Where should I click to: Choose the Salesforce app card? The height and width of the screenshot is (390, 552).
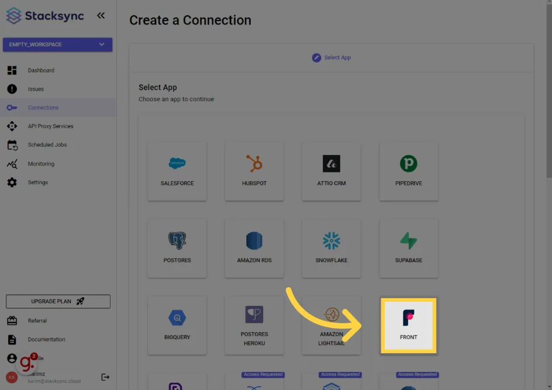point(177,171)
